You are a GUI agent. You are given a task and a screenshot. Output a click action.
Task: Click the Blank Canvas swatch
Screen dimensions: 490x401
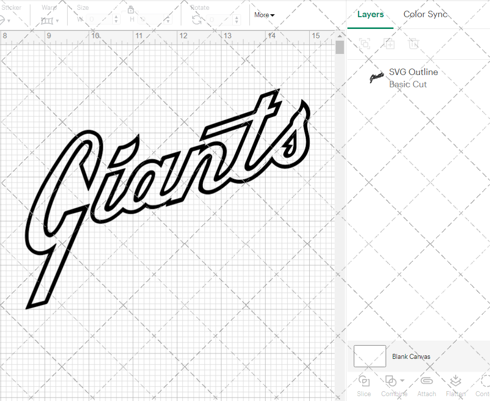click(369, 356)
